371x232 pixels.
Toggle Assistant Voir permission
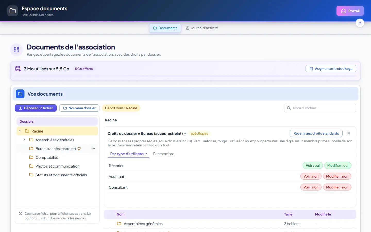[311, 176]
